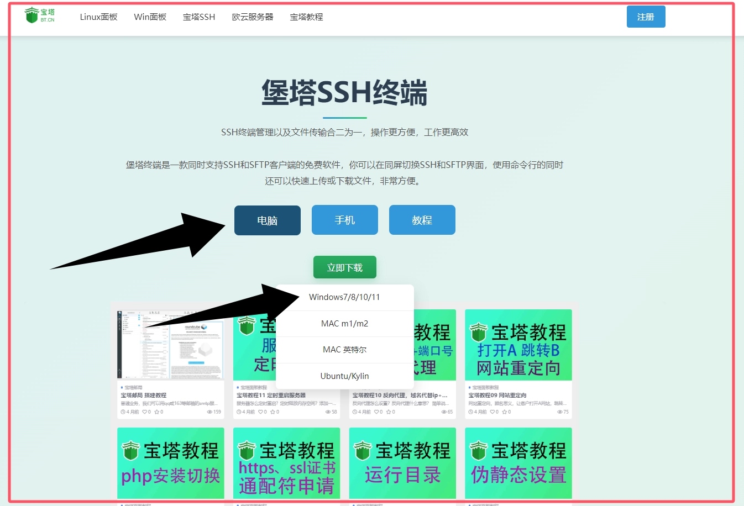Click the green 立即下载 dropdown button
The height and width of the screenshot is (506, 744).
[345, 267]
